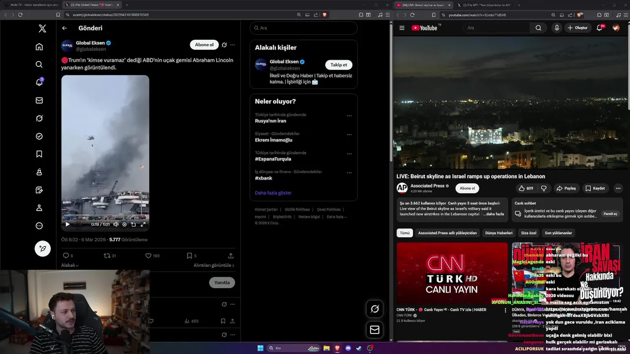Viewport: 630px width, 354px height.
Task: Open floating Grok button on X
Action: click(375, 309)
